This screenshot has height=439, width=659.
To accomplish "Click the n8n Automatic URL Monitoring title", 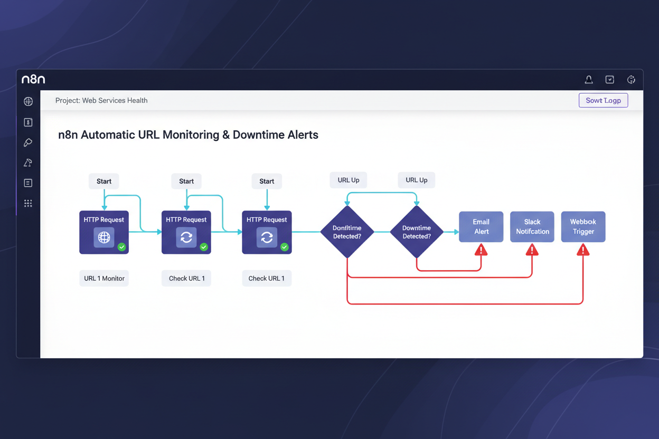I will click(x=189, y=135).
